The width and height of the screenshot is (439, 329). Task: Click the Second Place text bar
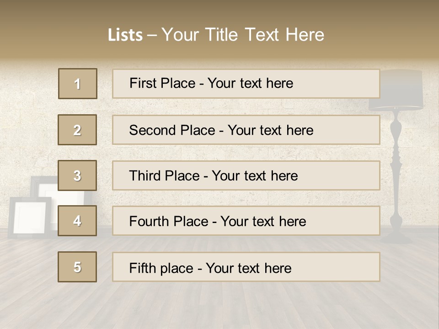[246, 130]
